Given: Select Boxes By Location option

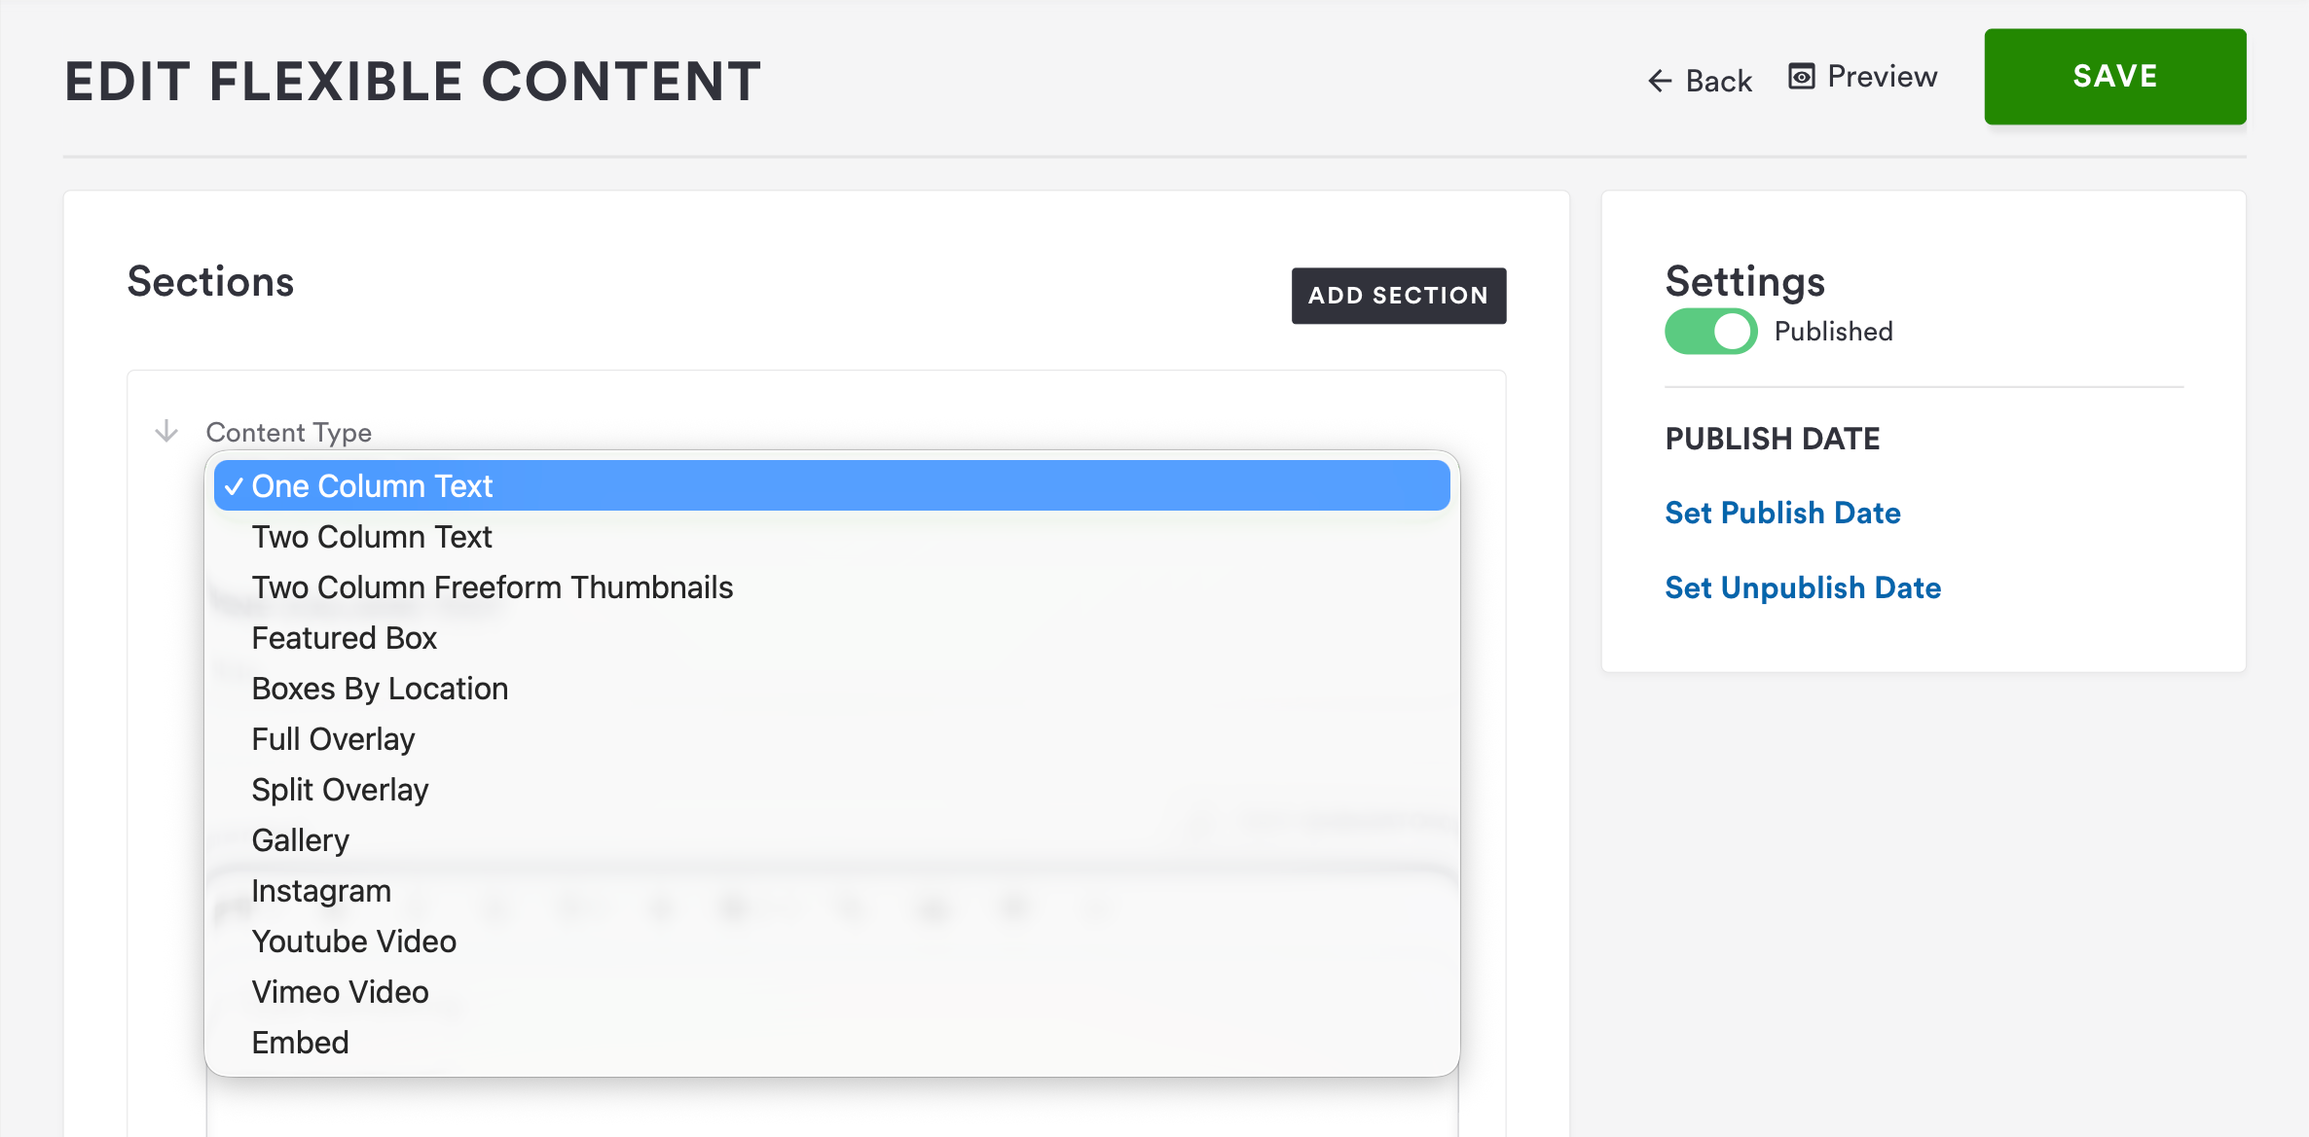Looking at the screenshot, I should (x=380, y=689).
